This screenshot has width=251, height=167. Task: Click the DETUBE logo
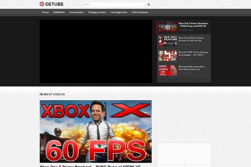coord(51,4)
